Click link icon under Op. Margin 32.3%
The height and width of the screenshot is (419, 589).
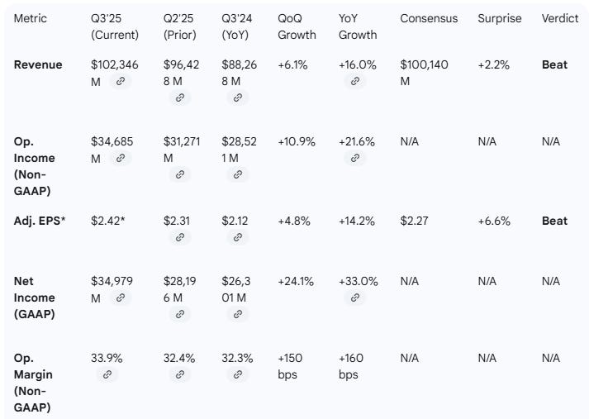tap(238, 374)
